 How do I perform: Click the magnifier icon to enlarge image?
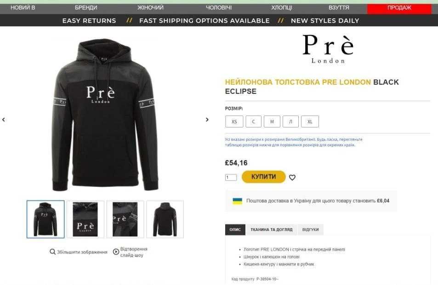coord(52,252)
